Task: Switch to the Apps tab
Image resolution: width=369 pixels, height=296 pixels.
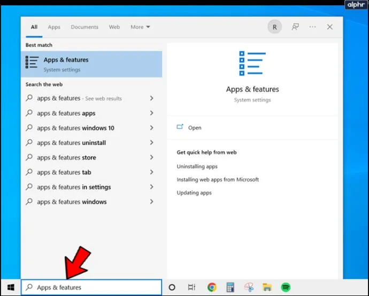Action: [54, 27]
